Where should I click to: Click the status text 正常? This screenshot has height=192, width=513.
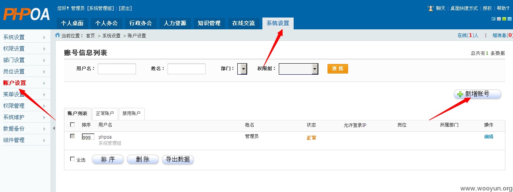point(311,138)
